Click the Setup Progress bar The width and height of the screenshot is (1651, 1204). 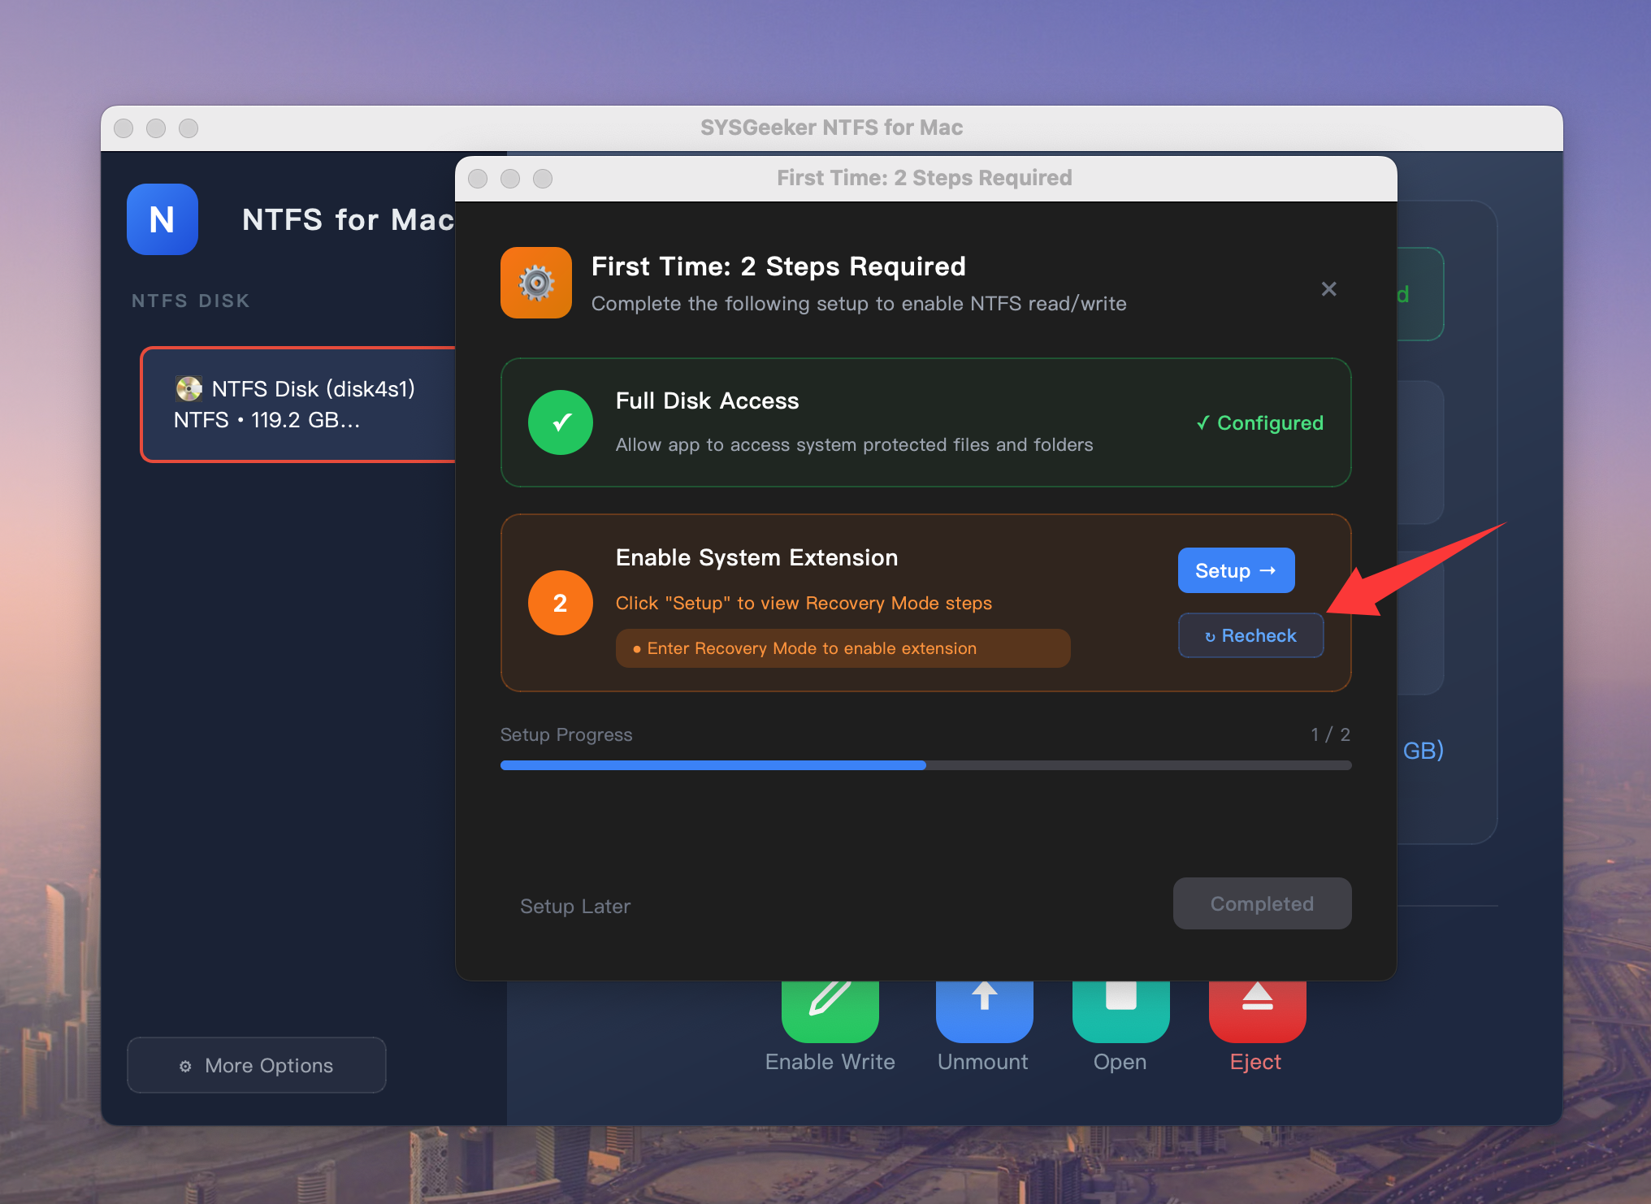925,764
